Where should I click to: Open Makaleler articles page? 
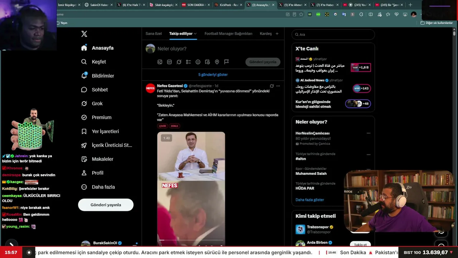[x=97, y=159]
